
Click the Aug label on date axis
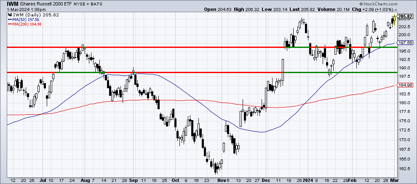[84, 180]
